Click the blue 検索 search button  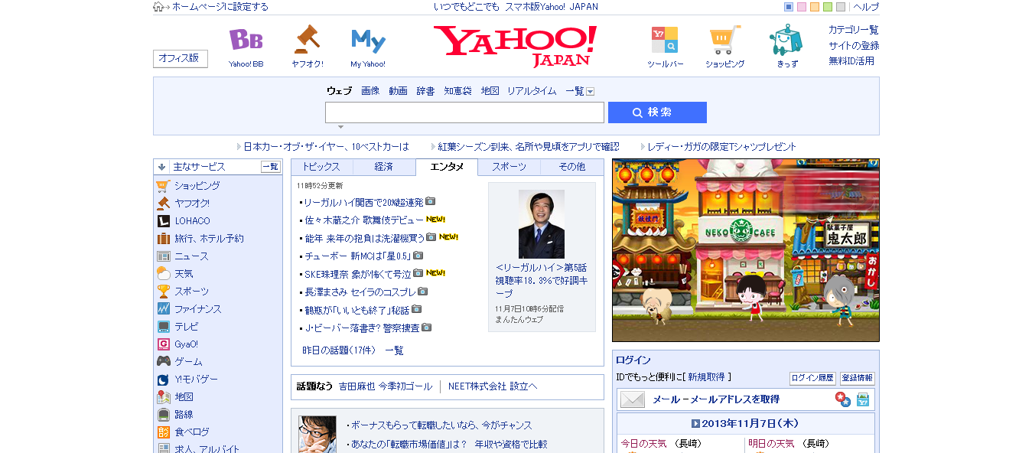click(x=657, y=112)
